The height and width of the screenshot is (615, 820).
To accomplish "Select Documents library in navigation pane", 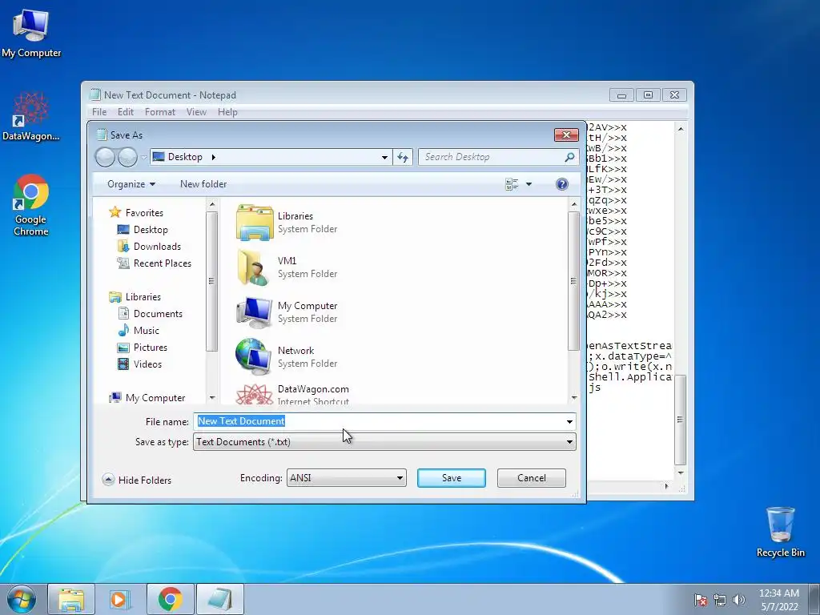I will [150, 314].
